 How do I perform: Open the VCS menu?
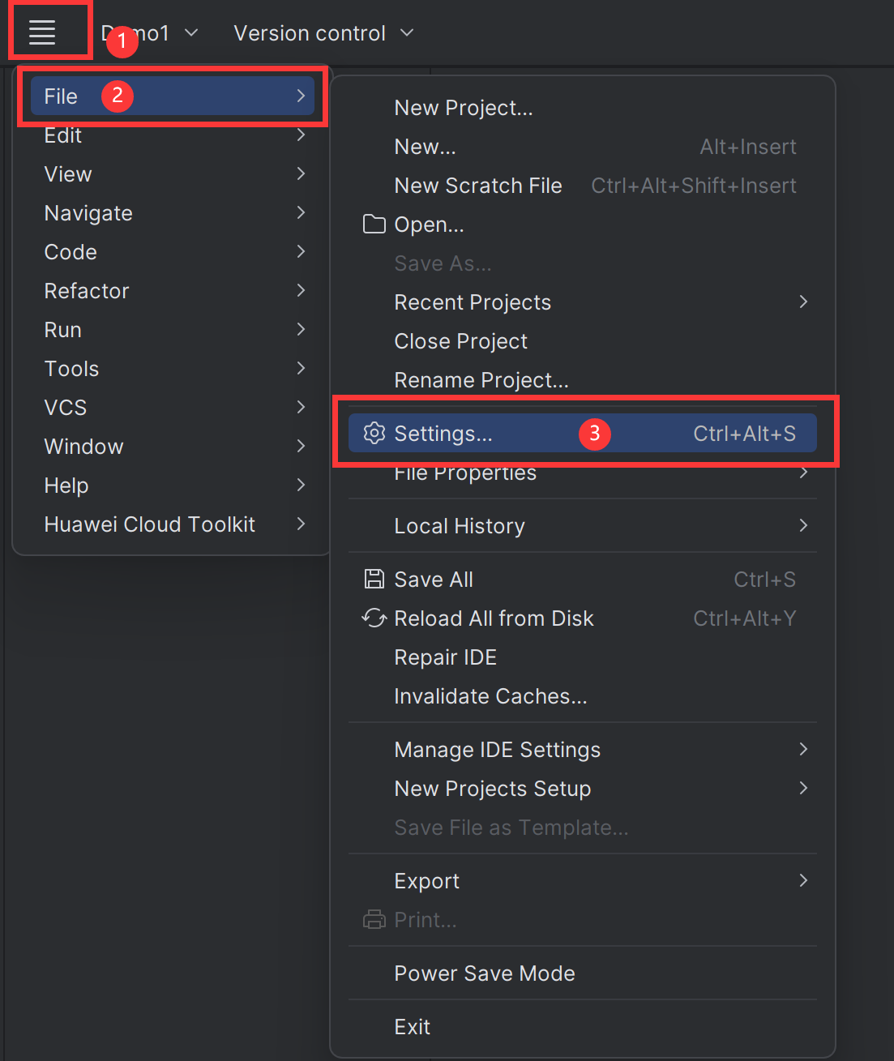[x=65, y=407]
